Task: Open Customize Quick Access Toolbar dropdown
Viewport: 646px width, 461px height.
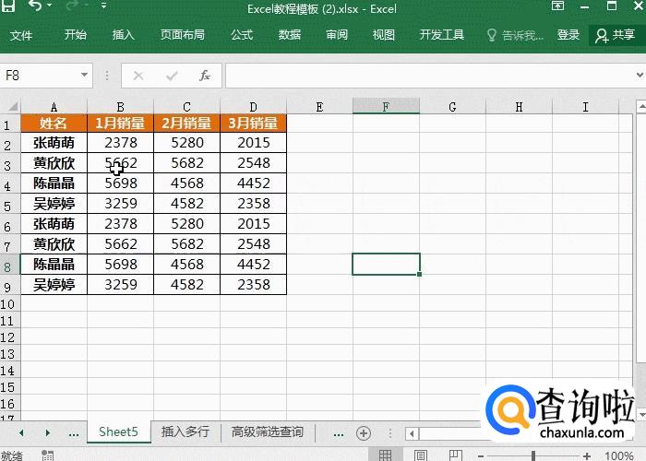Action: tap(103, 6)
